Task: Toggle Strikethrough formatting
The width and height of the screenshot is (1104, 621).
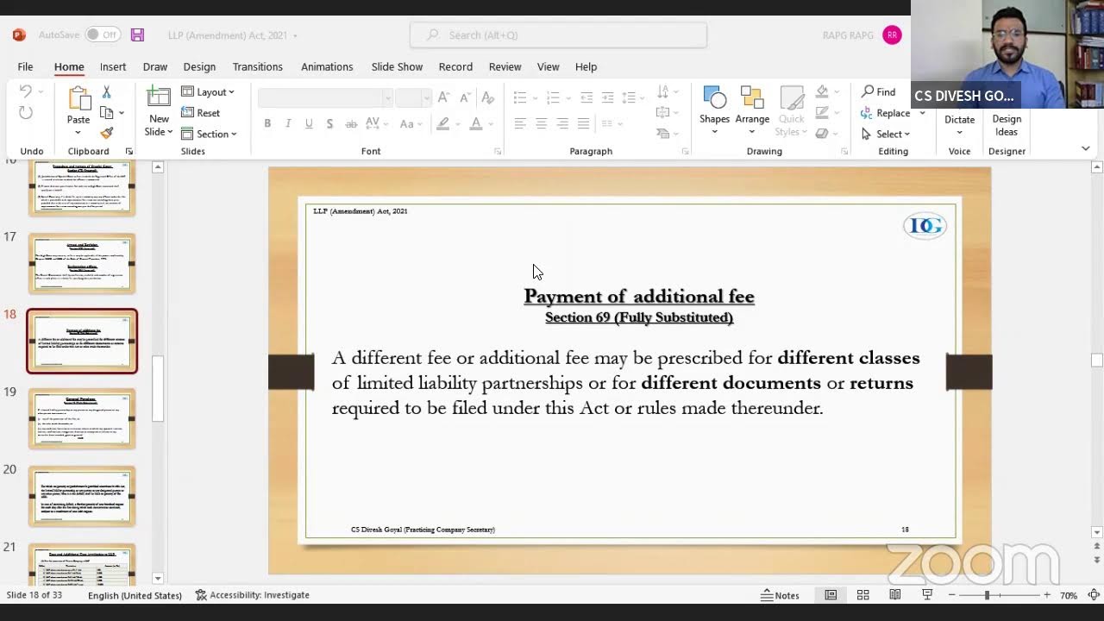Action: tap(351, 124)
